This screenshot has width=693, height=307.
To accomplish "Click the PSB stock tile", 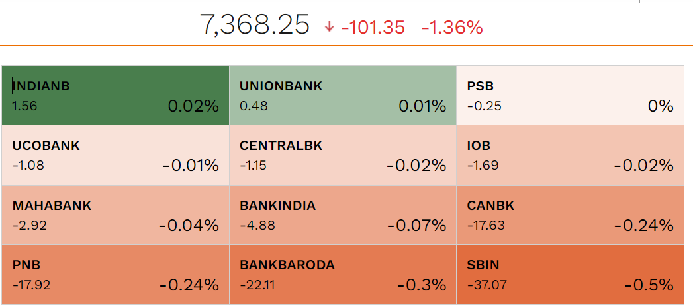I will tap(570, 95).
